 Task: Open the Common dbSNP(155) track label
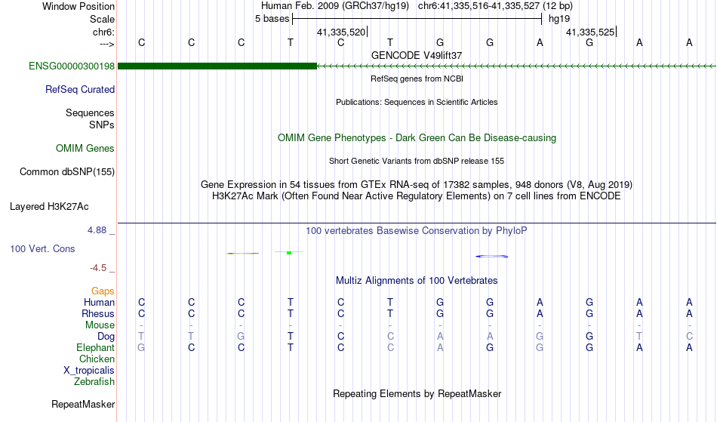[67, 171]
